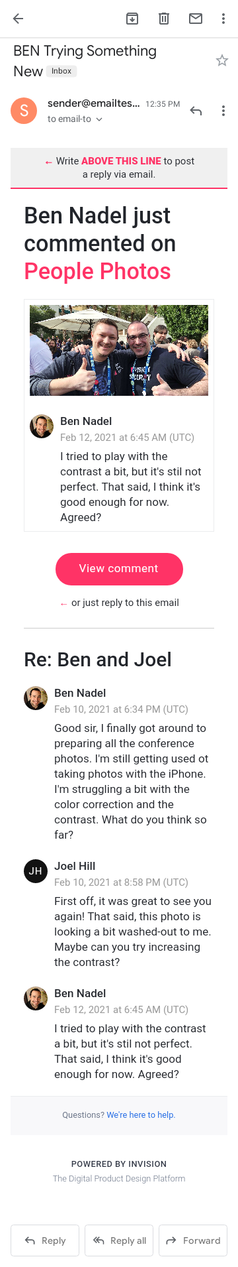Archive this email with the archive icon
This screenshot has width=238, height=1267.
point(132,19)
